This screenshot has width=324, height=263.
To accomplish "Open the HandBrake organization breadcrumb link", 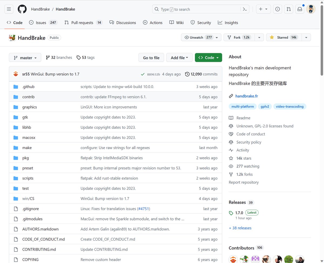I will [40, 9].
